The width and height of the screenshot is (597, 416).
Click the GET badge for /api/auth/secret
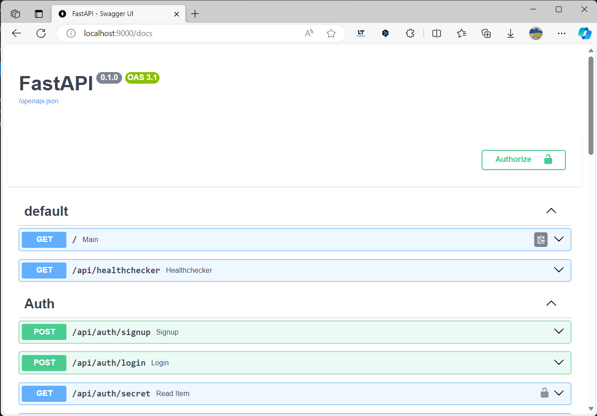pos(44,393)
